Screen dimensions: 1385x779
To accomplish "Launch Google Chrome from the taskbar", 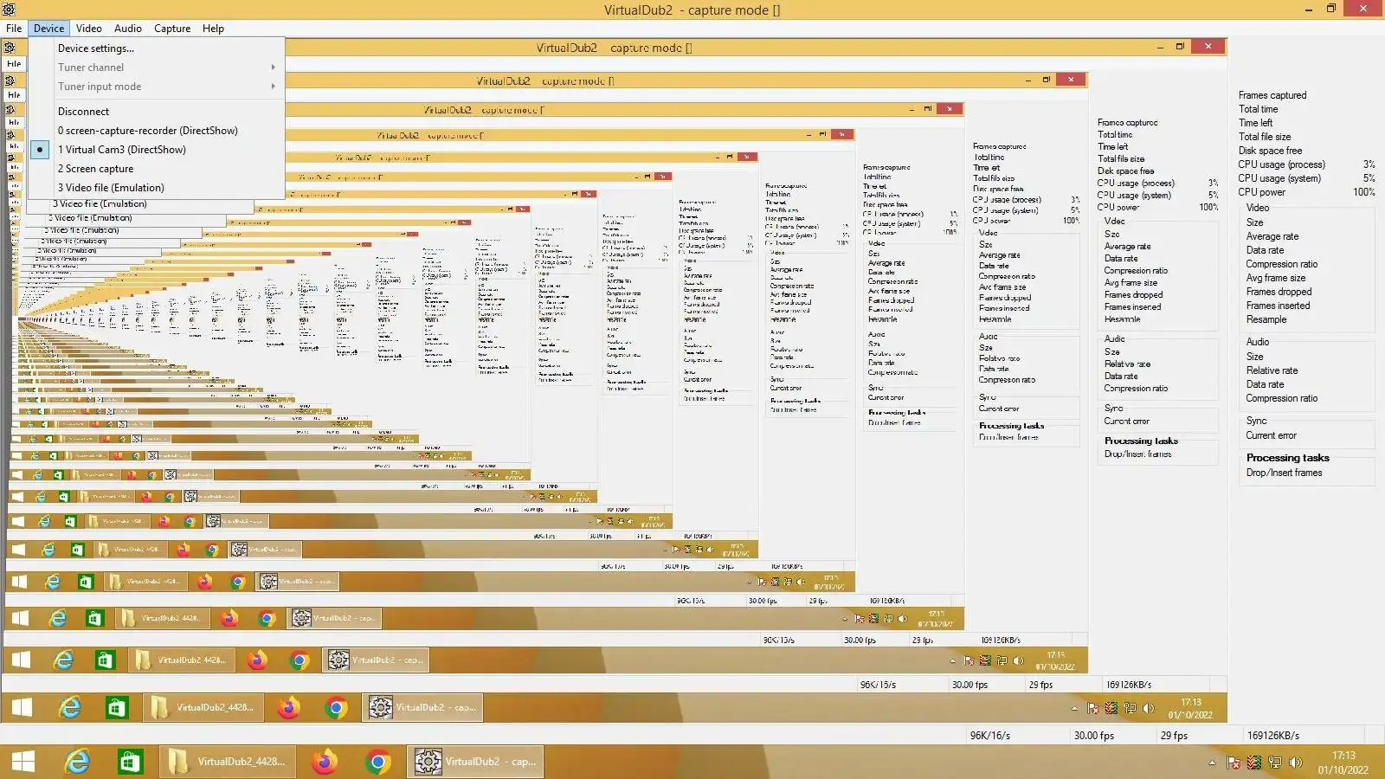I will coord(377,762).
